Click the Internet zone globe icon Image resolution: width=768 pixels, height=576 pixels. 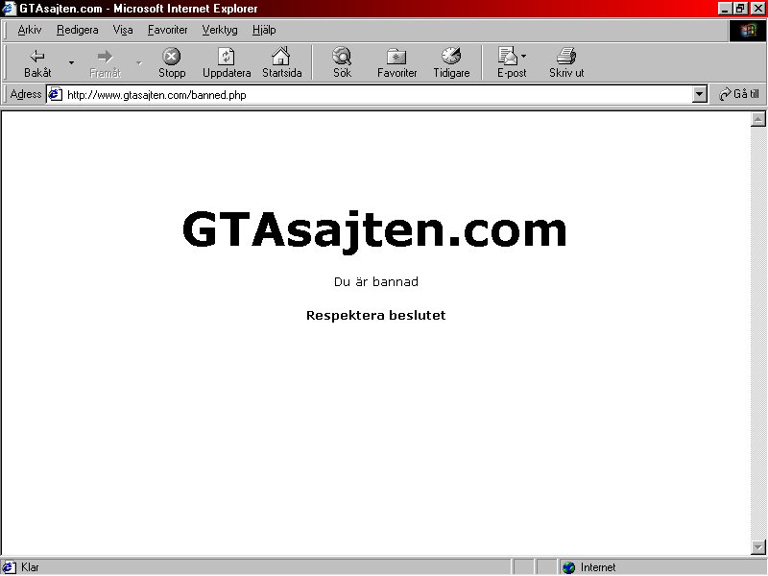pos(568,567)
